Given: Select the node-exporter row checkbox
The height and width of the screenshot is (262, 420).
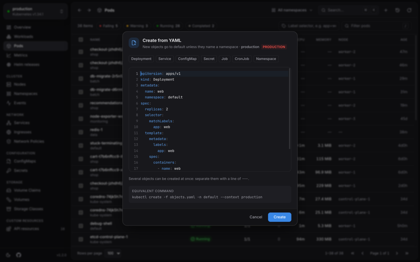Looking at the screenshot, I should point(81,119).
